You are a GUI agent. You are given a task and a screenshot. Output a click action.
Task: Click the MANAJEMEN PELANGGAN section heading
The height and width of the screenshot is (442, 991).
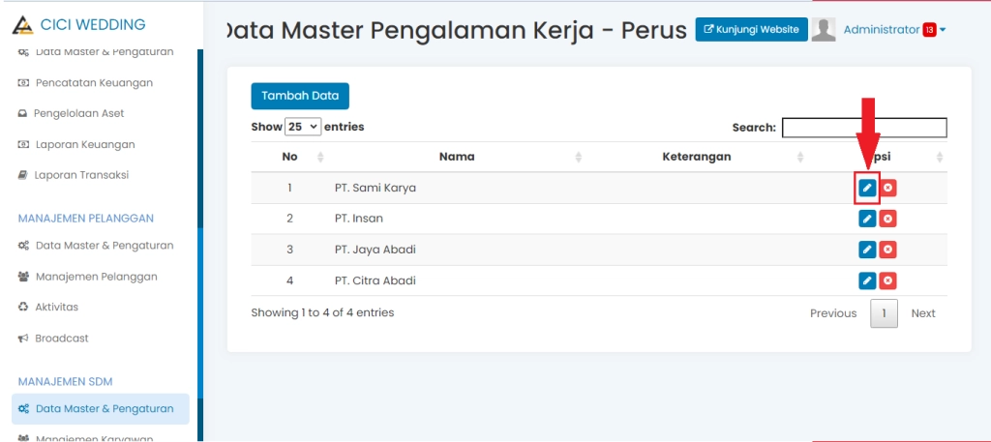point(86,219)
